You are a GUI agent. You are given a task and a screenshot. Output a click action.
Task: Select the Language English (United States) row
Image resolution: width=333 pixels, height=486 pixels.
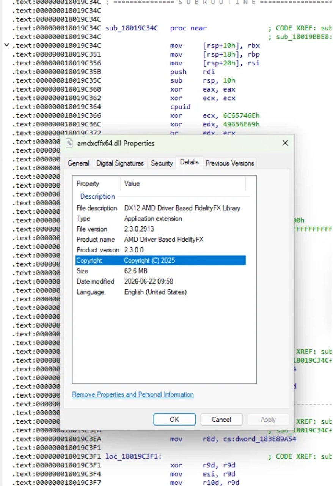point(160,292)
